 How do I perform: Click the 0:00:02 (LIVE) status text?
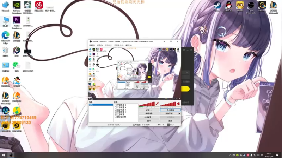[114, 125]
